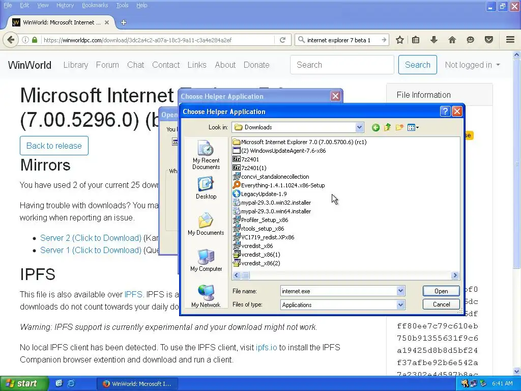The height and width of the screenshot is (391, 521).
Task: Select 7z2401 file in list
Action: tap(246, 159)
